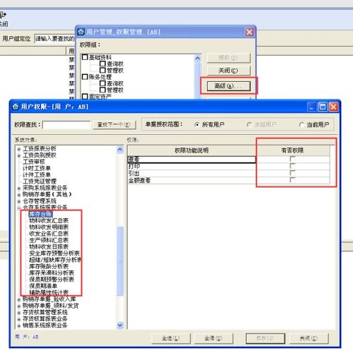
Task: Click the 查看 permission row
Action: [191, 160]
